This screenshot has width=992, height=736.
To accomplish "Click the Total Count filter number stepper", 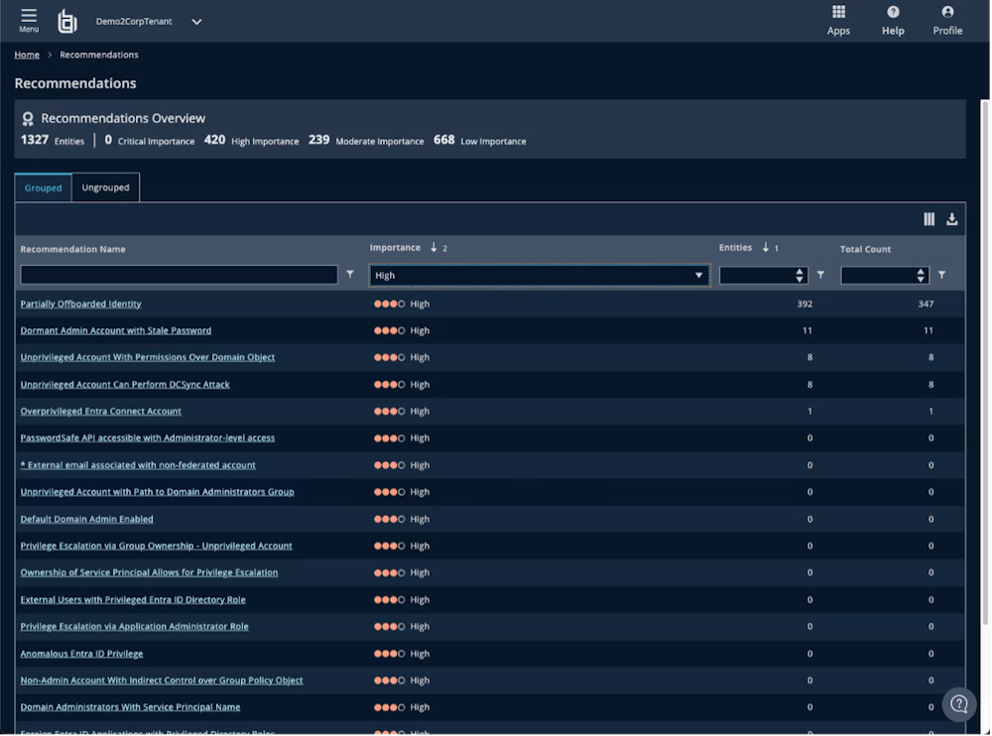I will tap(921, 276).
